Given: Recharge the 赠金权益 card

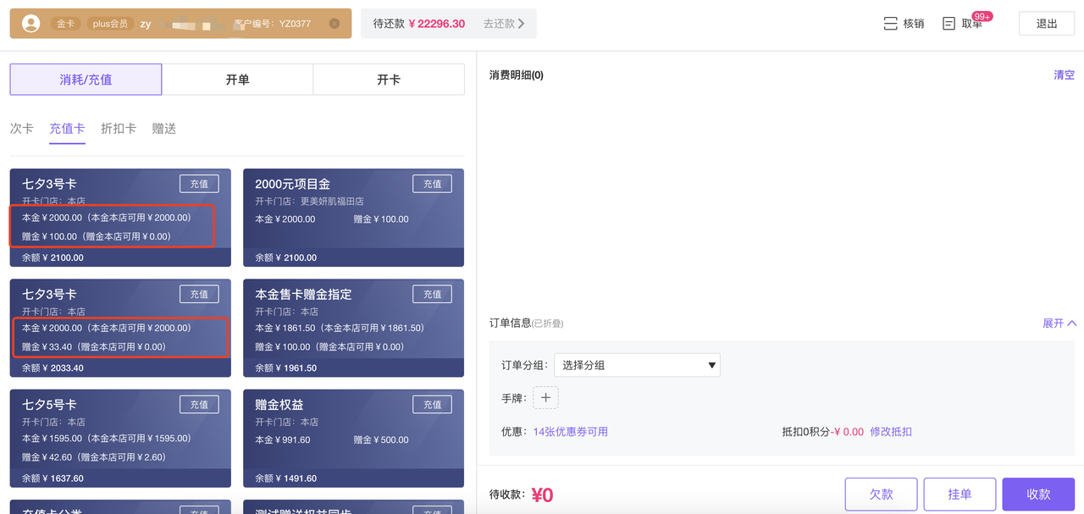Looking at the screenshot, I should click(x=433, y=405).
